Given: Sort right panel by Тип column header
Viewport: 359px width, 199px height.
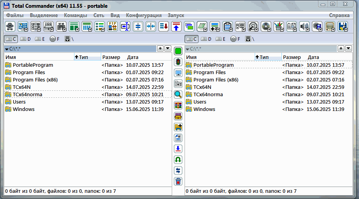Looking at the screenshot, I should coord(268,57).
